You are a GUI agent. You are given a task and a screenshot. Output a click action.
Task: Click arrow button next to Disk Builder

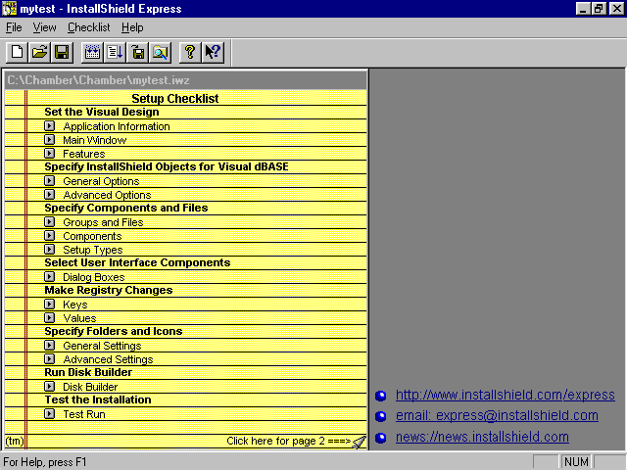(50, 386)
